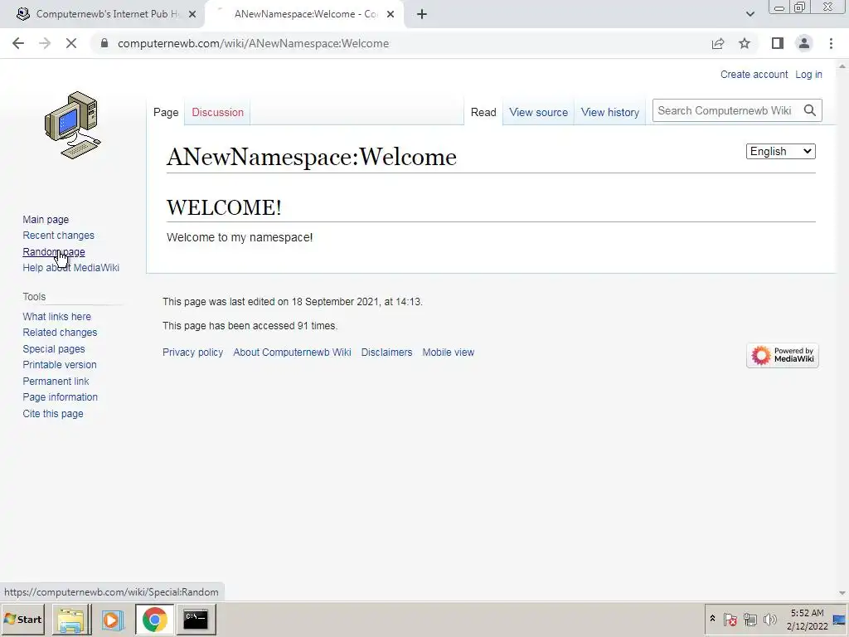Click the Chrome taskbar icon

click(x=155, y=620)
